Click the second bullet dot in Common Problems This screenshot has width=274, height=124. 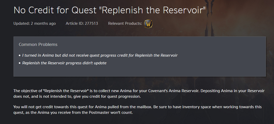pyautogui.click(x=20, y=63)
